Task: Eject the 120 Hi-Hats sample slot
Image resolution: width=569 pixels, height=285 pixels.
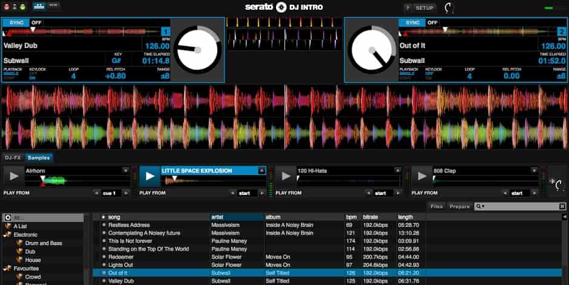Action: [x=398, y=170]
